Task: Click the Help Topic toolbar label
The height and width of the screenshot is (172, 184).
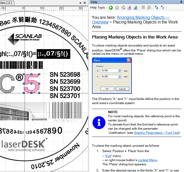Action: 98,7
